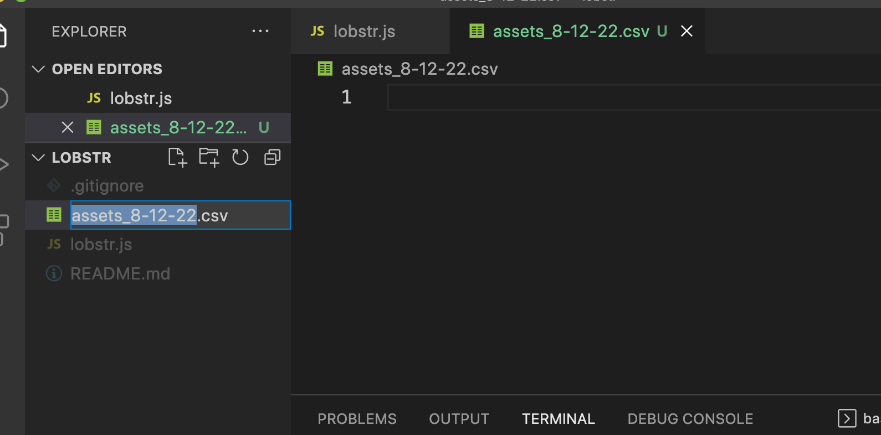Switch to the PROBLEMS panel

[x=357, y=419]
